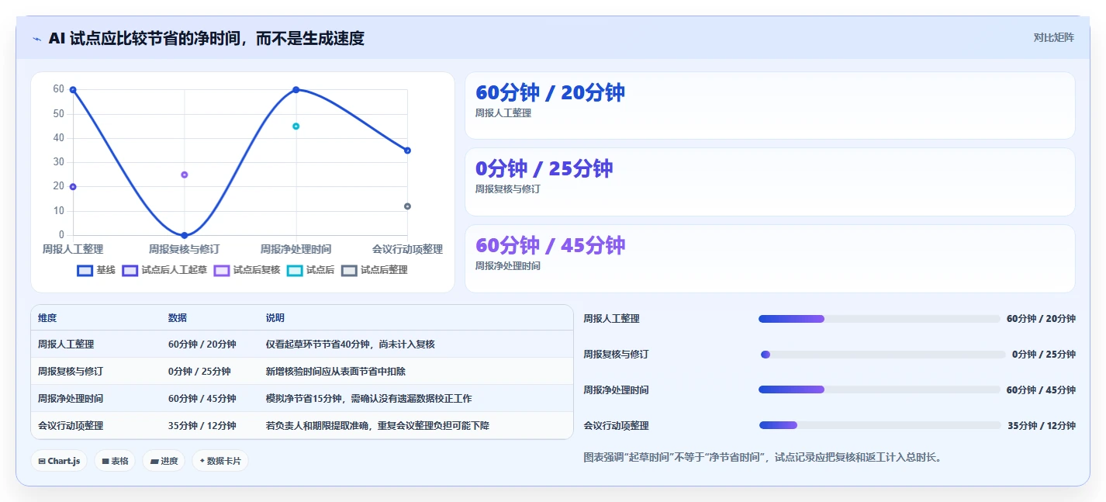Click the Chart.js chip at the bottom
This screenshot has height=502, width=1106.
click(x=59, y=461)
